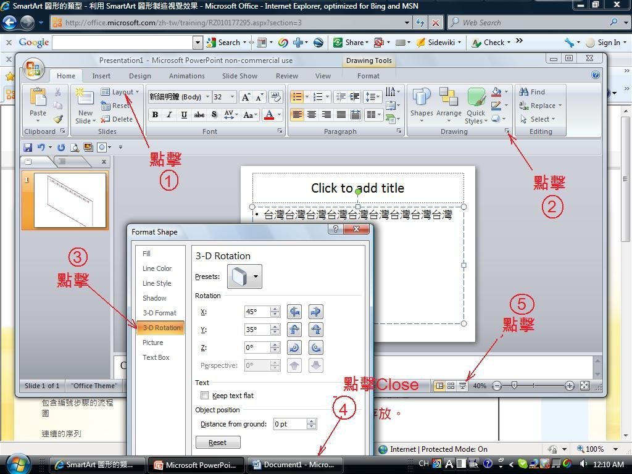Click the Line Spacing icon
The image size is (632, 474).
click(371, 97)
